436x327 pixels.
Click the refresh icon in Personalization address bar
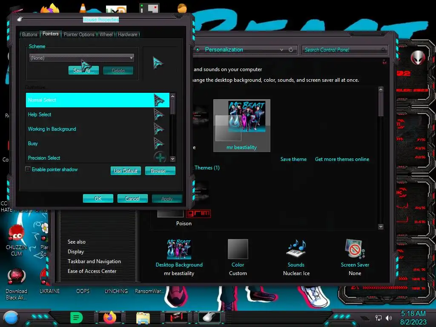(x=291, y=49)
